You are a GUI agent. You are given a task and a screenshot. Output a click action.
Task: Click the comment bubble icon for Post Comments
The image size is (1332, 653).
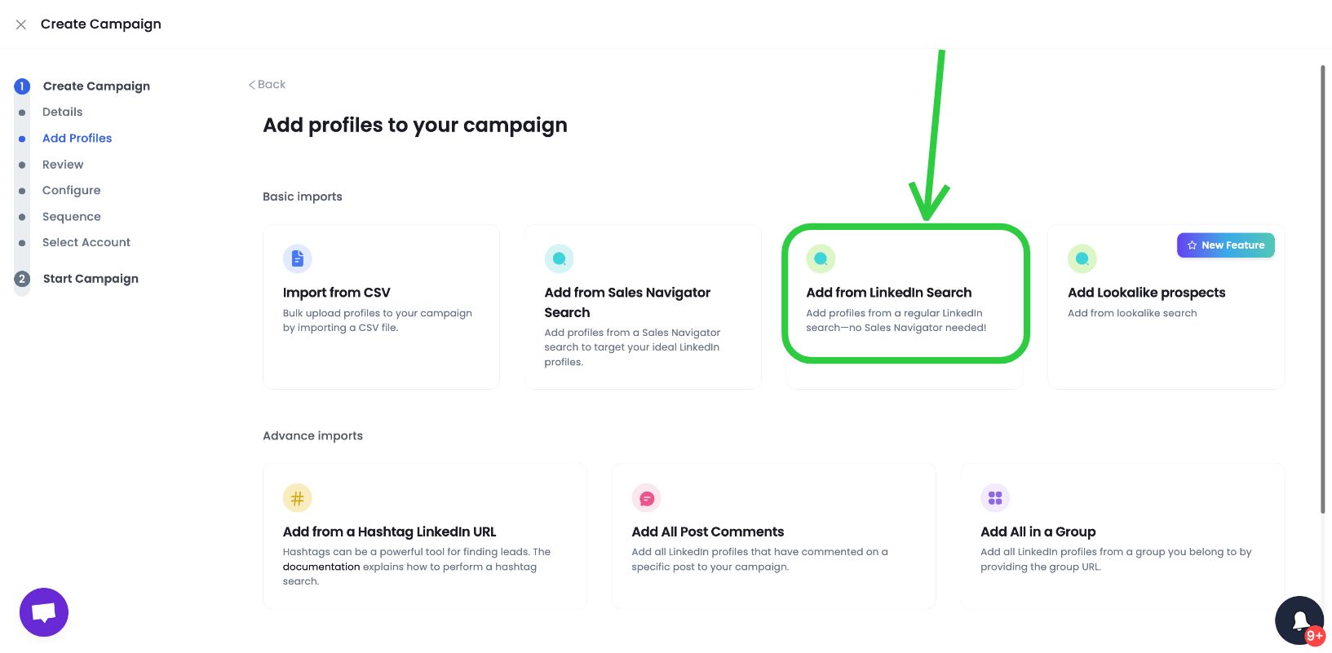pyautogui.click(x=646, y=497)
